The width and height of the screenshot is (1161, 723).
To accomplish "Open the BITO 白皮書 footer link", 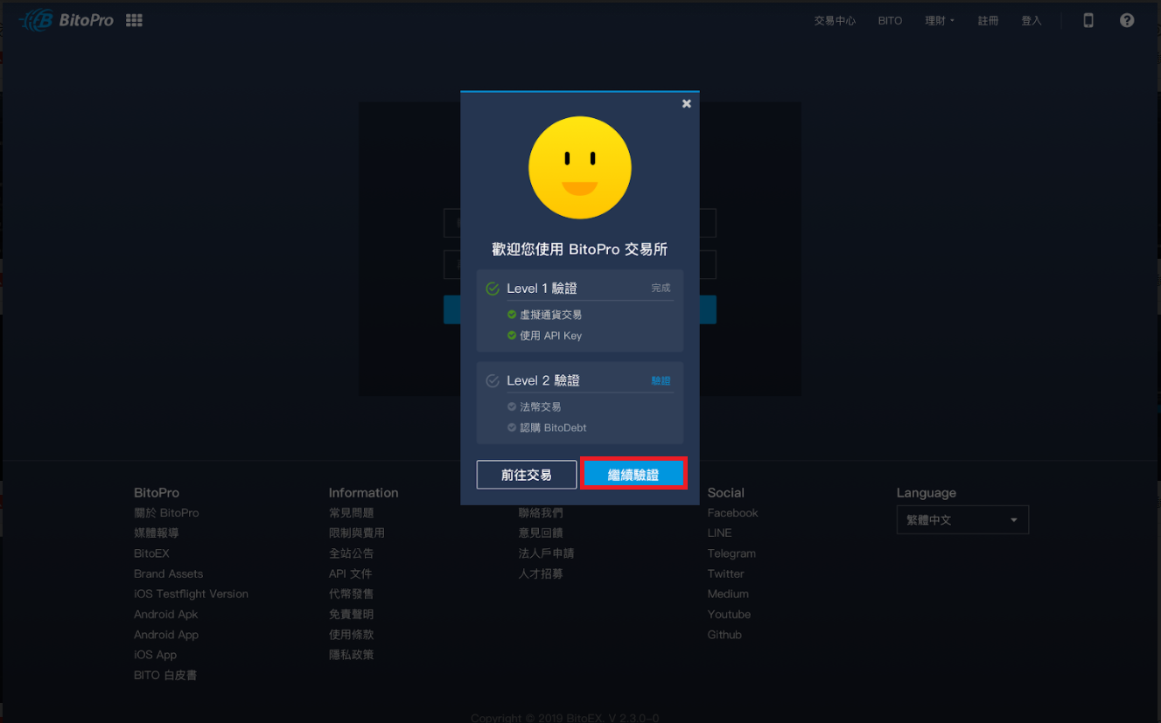I will point(165,675).
